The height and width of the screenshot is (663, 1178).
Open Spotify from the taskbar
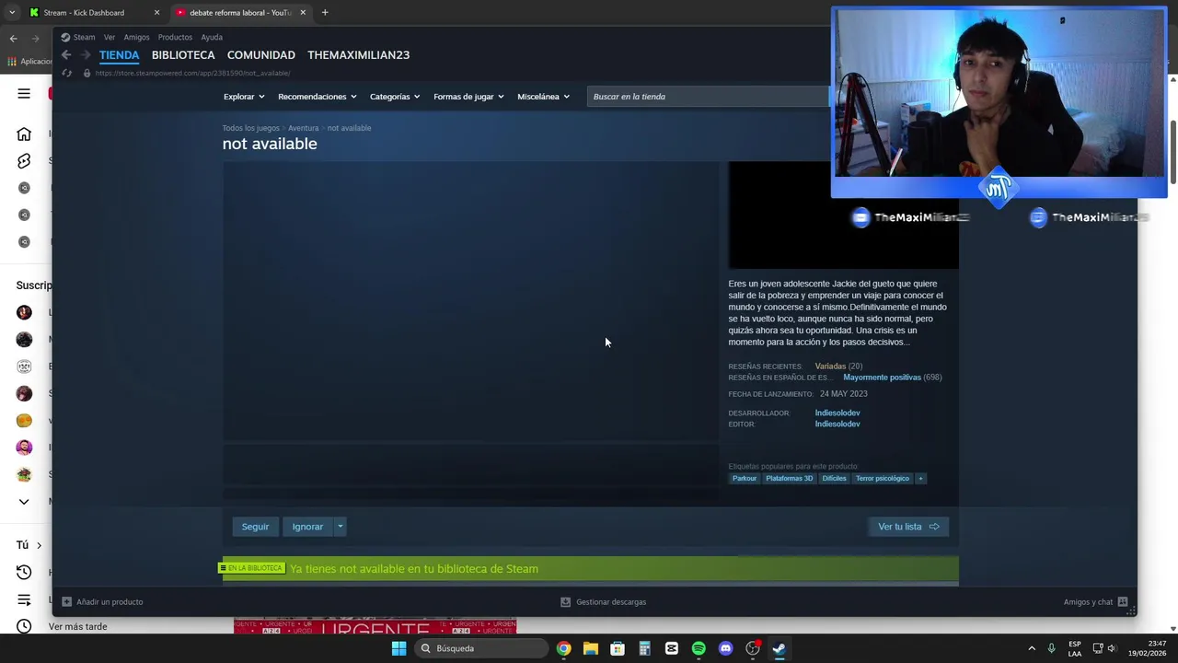tap(699, 648)
